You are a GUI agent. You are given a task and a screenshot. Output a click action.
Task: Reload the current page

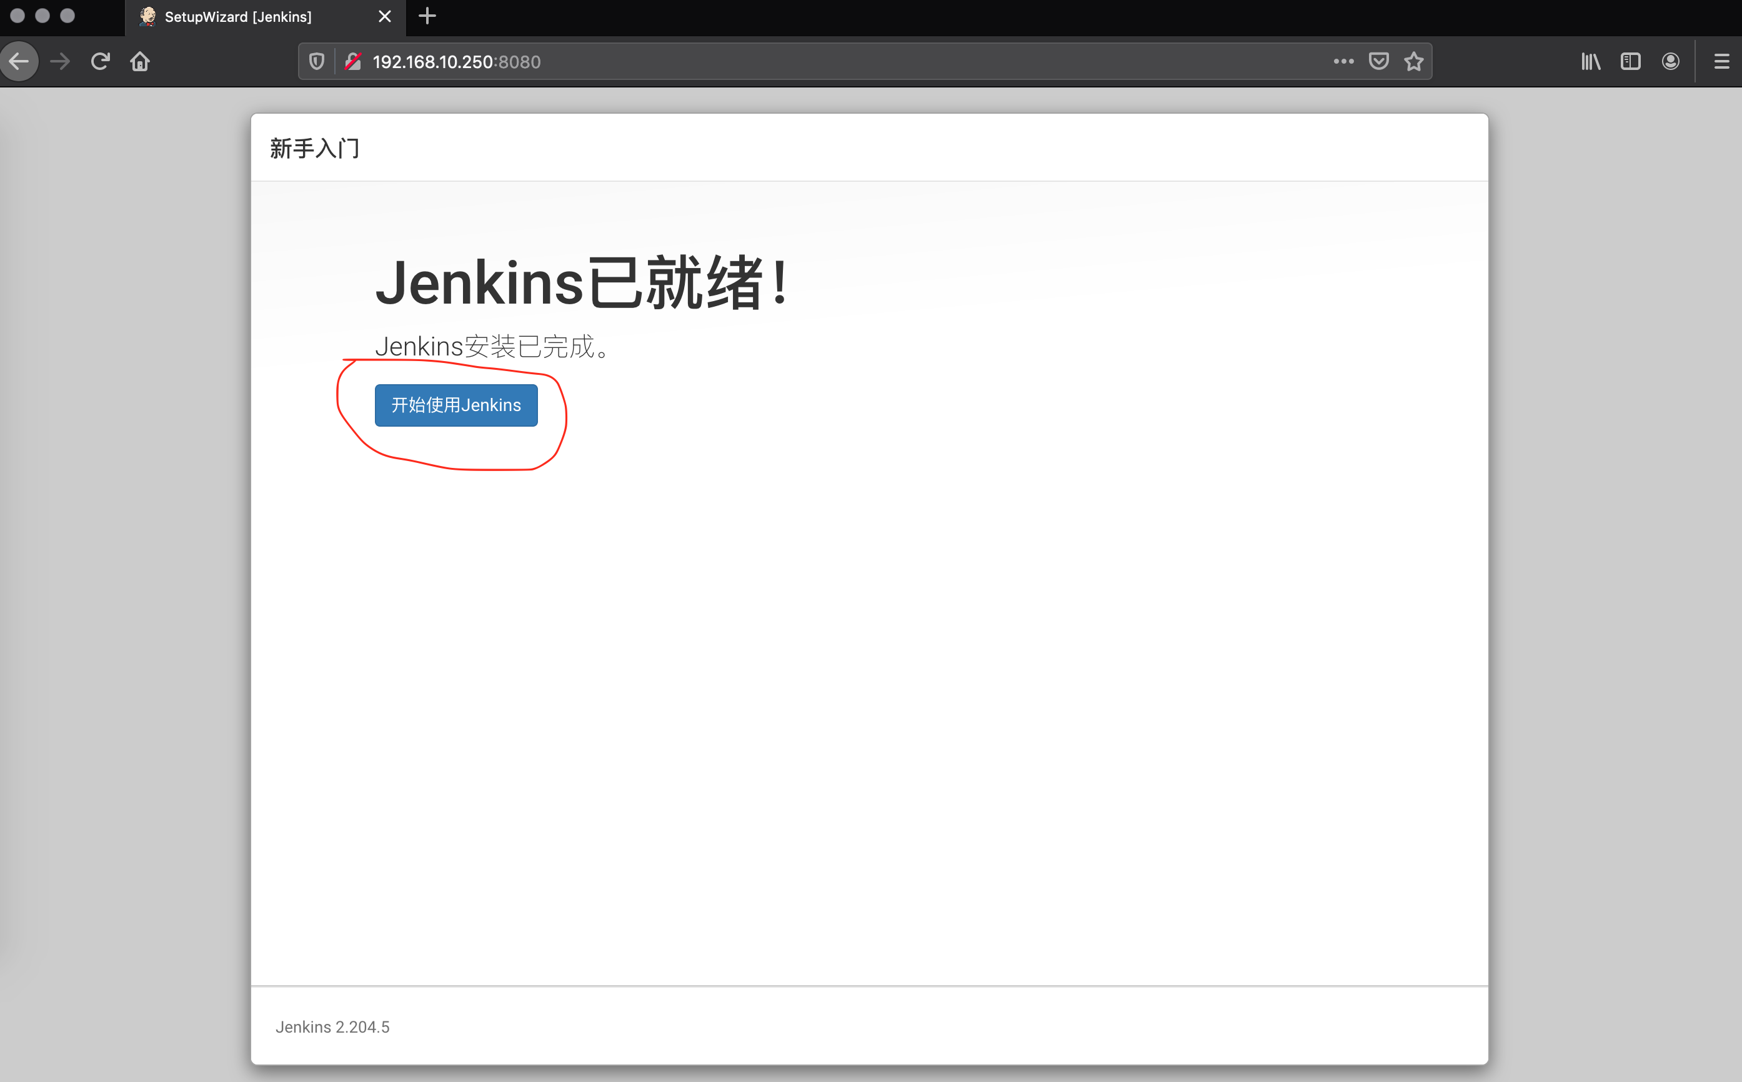click(100, 62)
